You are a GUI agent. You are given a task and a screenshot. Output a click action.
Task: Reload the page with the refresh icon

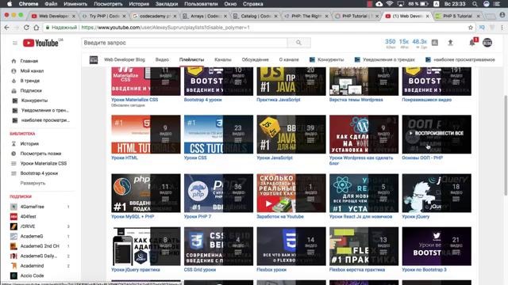pos(26,28)
